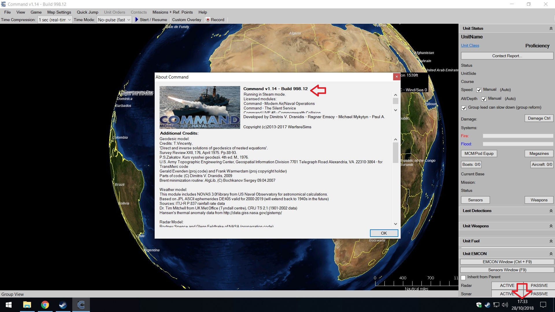Open File Explorer from the taskbar
This screenshot has height=312, width=555.
coord(27,305)
